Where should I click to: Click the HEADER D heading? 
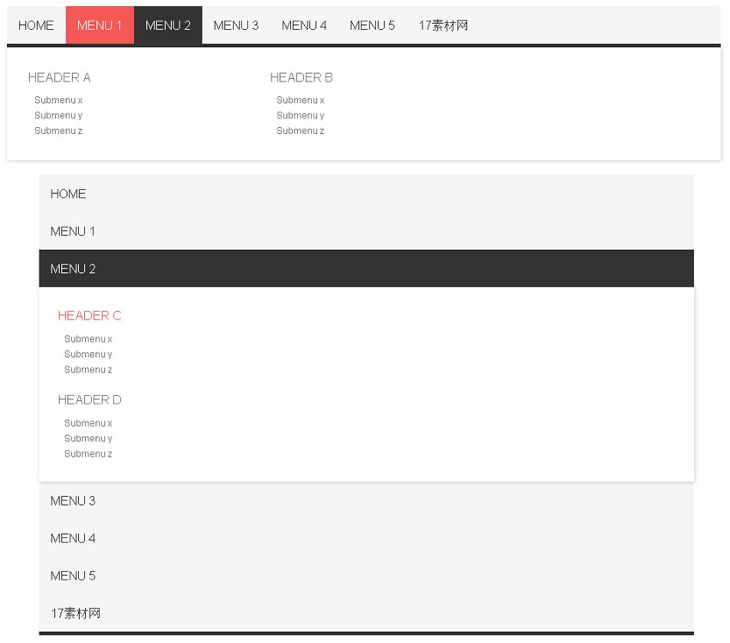click(89, 400)
